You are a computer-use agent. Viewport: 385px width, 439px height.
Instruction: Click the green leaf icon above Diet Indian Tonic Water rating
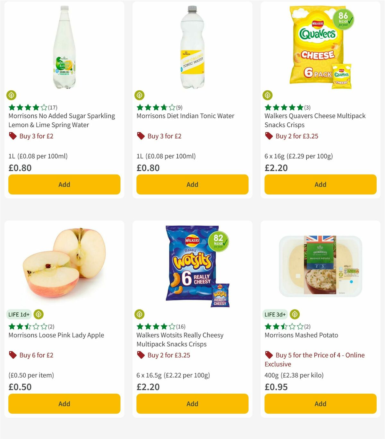tap(139, 95)
